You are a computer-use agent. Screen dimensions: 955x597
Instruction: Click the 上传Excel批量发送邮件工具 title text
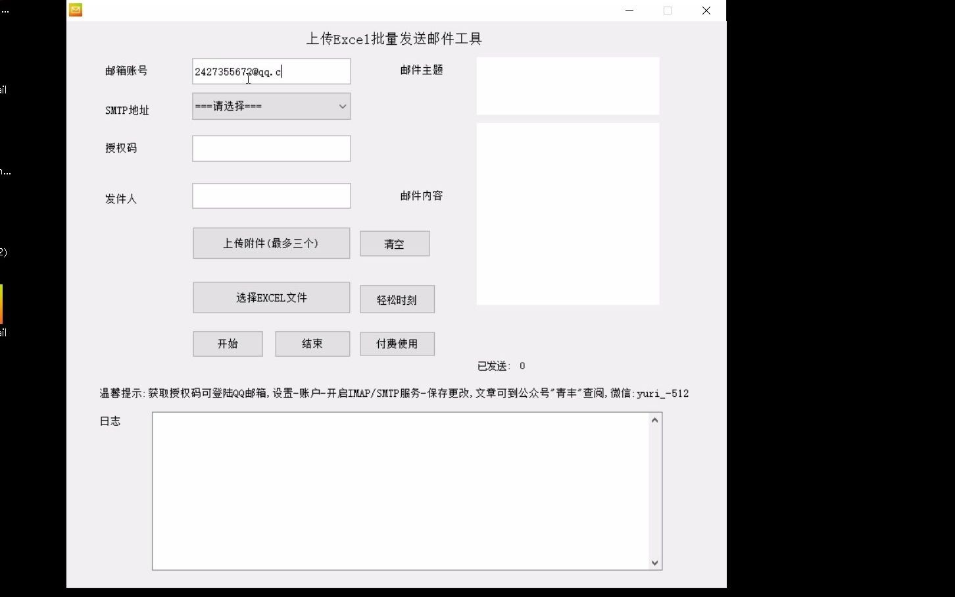click(x=394, y=39)
